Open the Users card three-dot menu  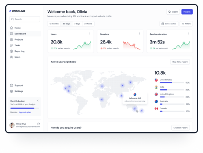coord(90,34)
